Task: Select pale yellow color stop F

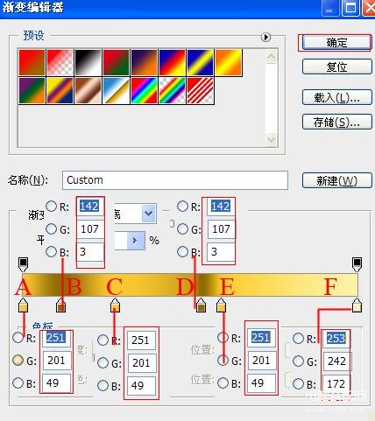Action: click(357, 305)
